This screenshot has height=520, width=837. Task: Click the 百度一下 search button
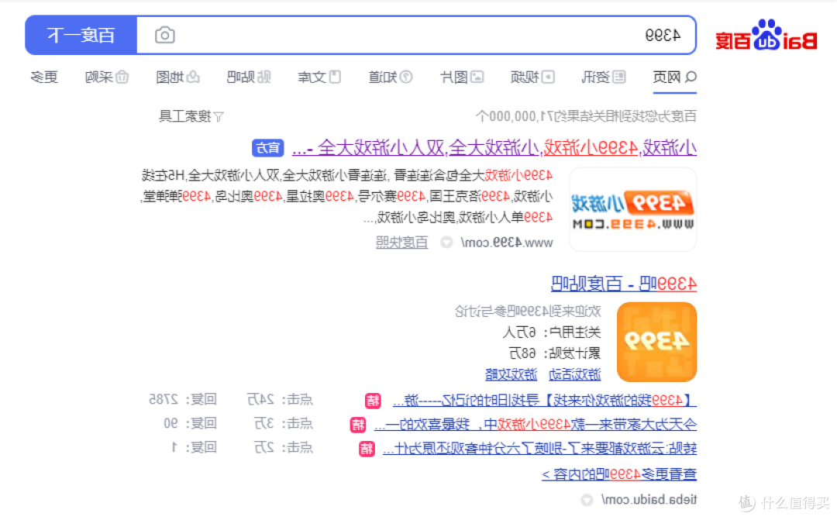(81, 35)
